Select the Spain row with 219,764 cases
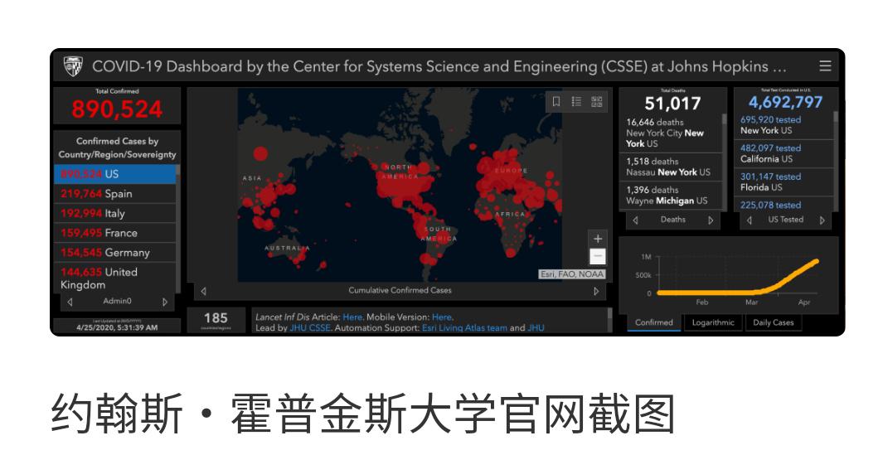 point(115,194)
